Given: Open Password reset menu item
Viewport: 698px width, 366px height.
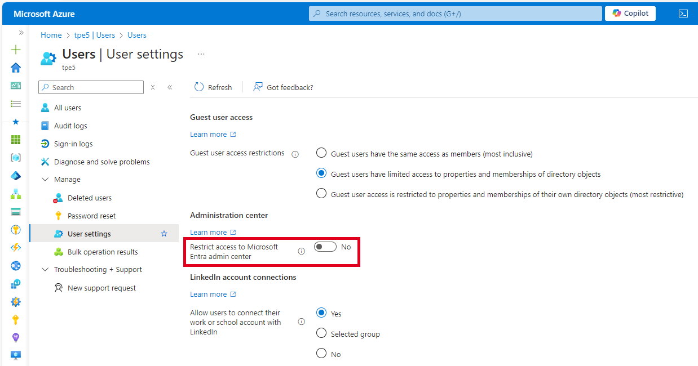Looking at the screenshot, I should pos(91,216).
